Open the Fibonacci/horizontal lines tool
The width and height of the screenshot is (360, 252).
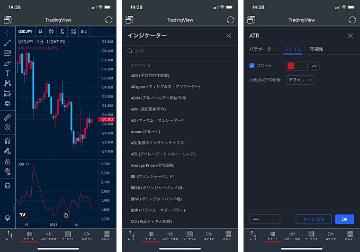coord(7,53)
